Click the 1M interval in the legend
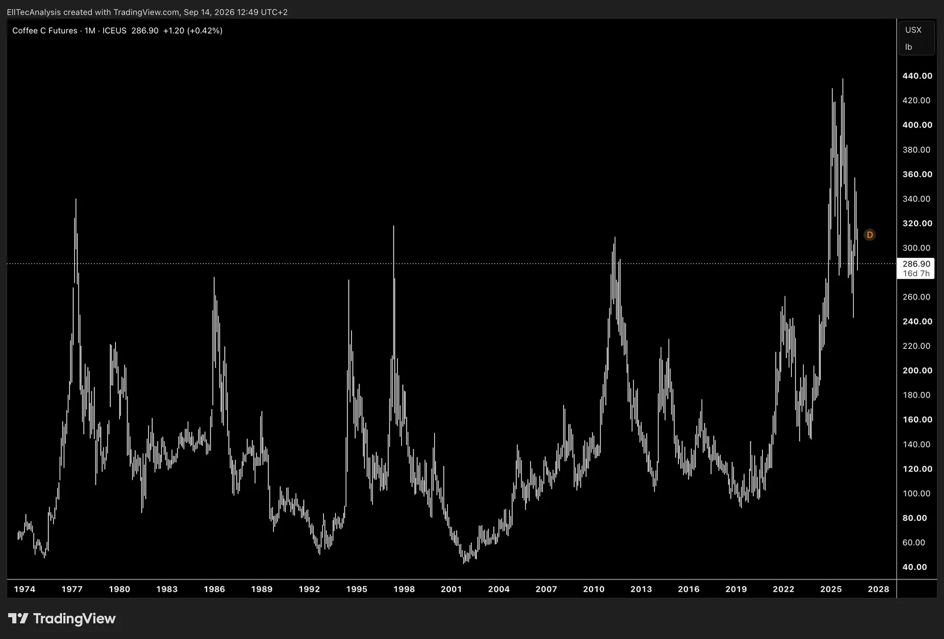 point(90,31)
